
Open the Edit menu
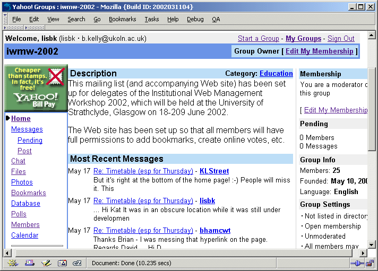click(x=34, y=19)
